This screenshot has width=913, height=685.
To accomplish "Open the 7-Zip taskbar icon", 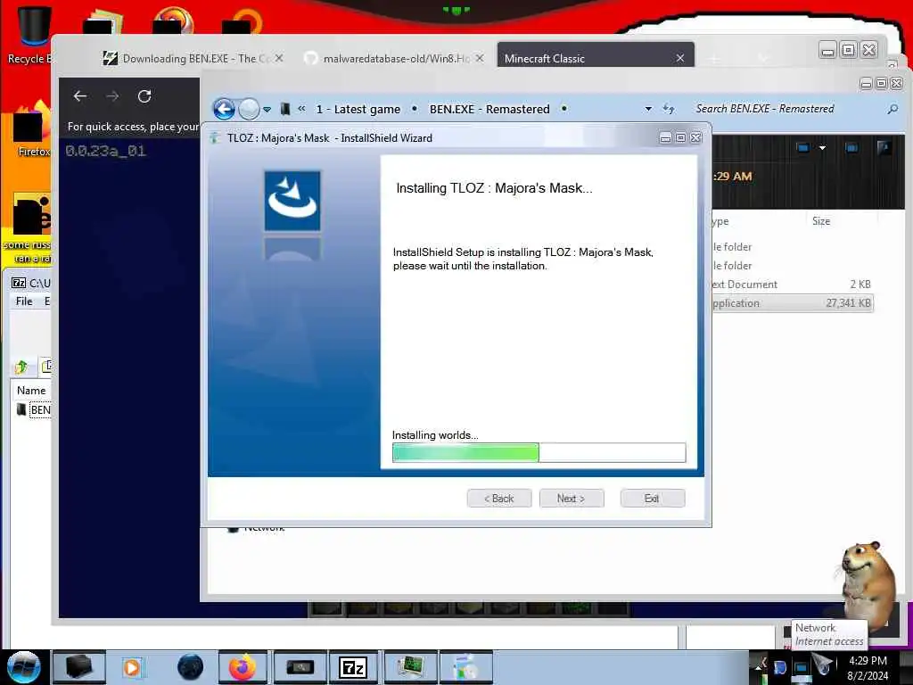I will (353, 667).
